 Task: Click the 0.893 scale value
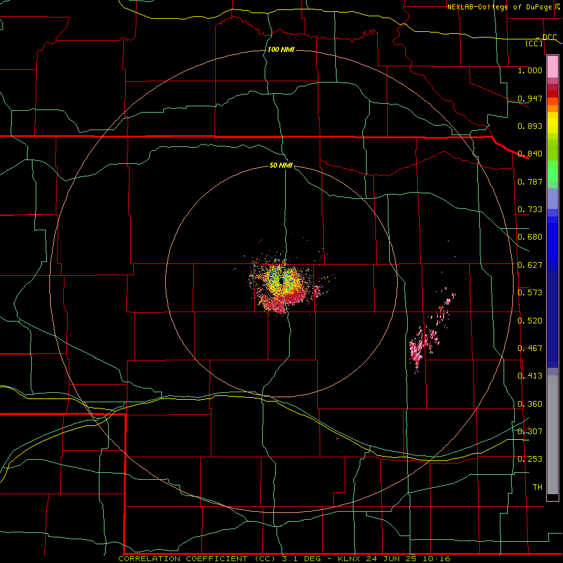point(530,126)
